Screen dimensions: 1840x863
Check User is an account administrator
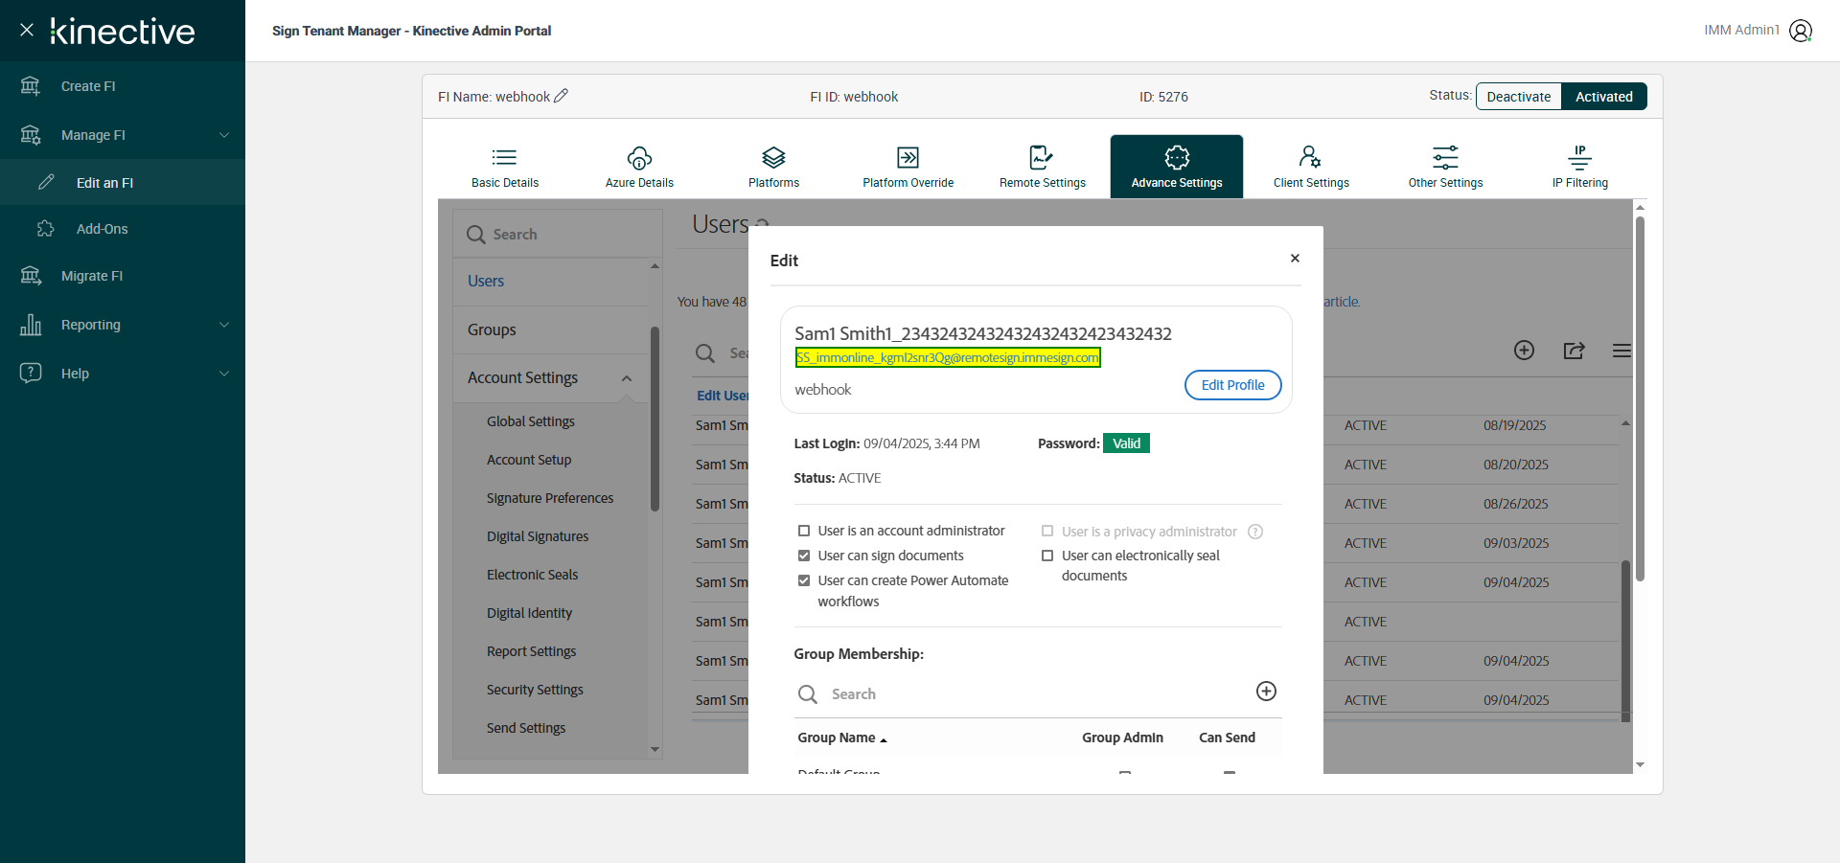coord(804,531)
